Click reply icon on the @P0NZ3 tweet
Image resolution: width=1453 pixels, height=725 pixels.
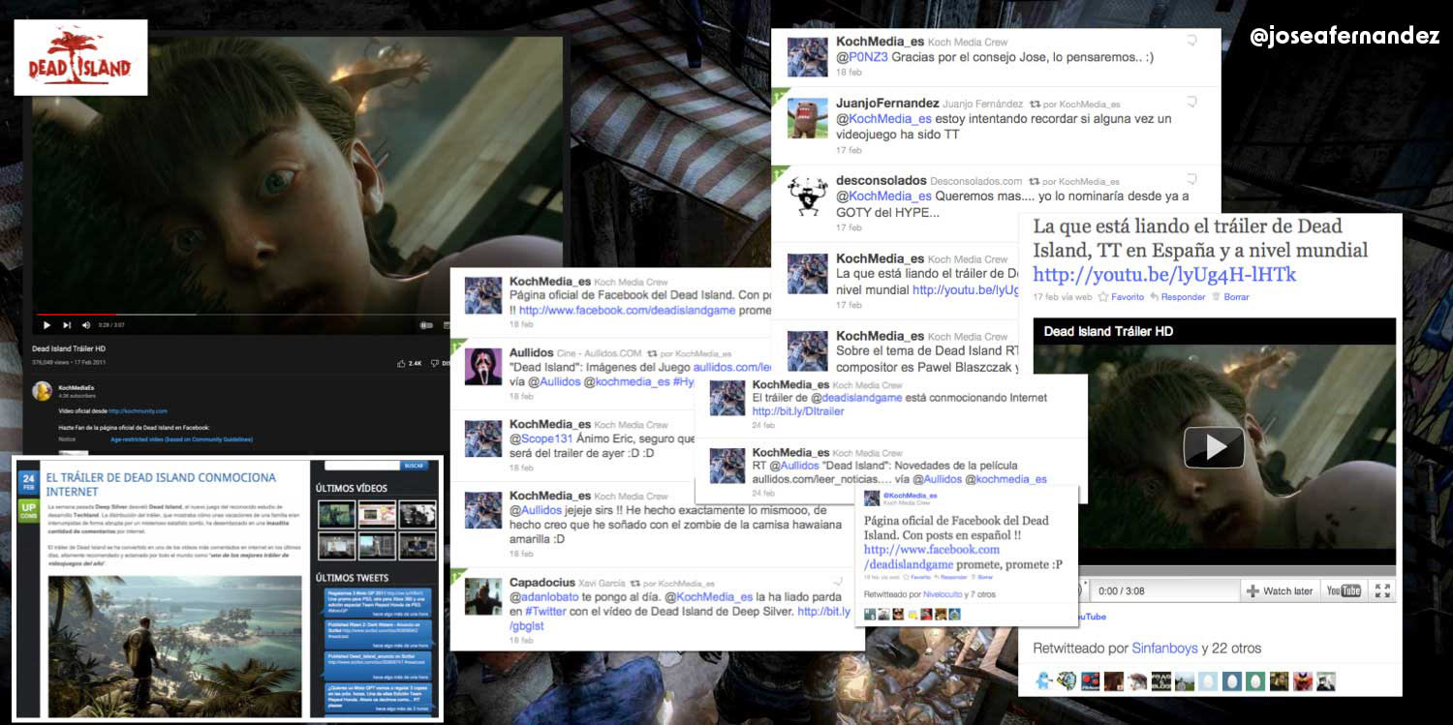1192,41
